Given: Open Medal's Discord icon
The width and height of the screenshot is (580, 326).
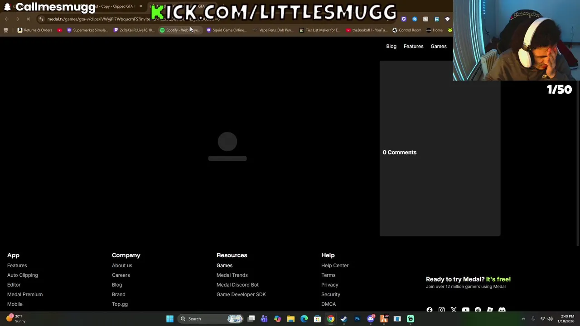Looking at the screenshot, I should coord(502,310).
